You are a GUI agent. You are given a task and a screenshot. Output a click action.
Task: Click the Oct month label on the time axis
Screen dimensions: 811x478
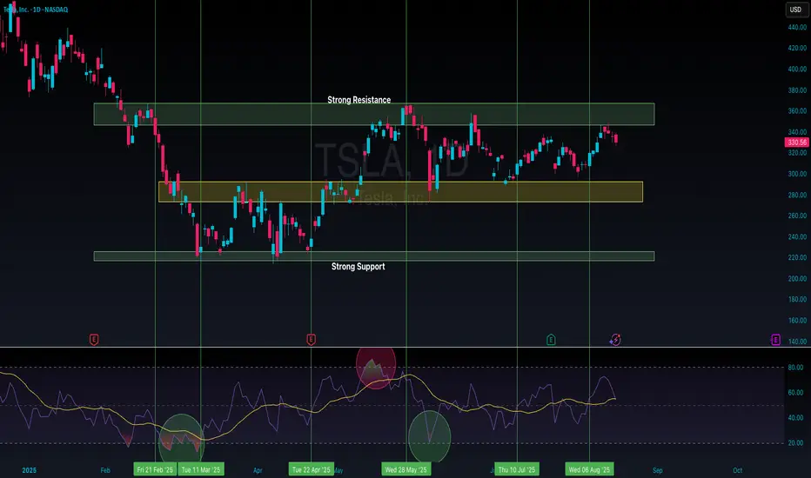[738, 470]
